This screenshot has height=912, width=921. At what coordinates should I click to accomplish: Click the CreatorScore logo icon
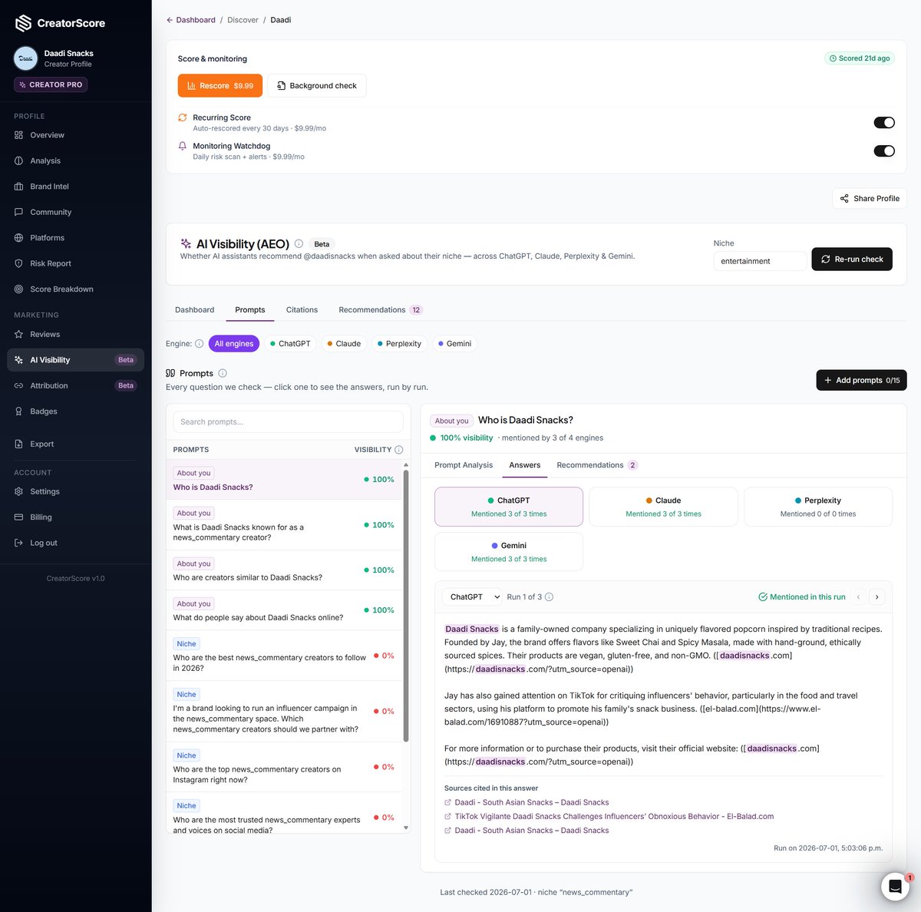[24, 23]
